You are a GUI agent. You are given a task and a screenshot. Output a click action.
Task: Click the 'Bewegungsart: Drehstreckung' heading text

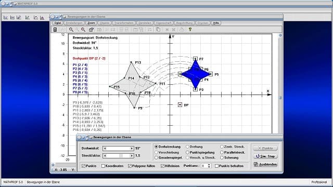coord(95,37)
